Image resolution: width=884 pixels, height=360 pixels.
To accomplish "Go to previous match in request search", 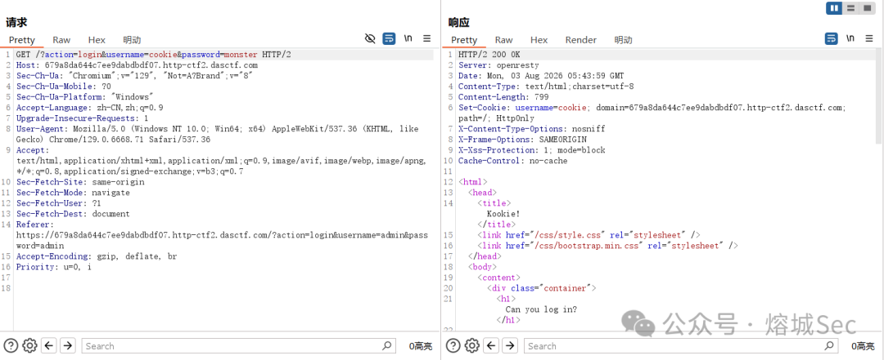I will [x=49, y=345].
